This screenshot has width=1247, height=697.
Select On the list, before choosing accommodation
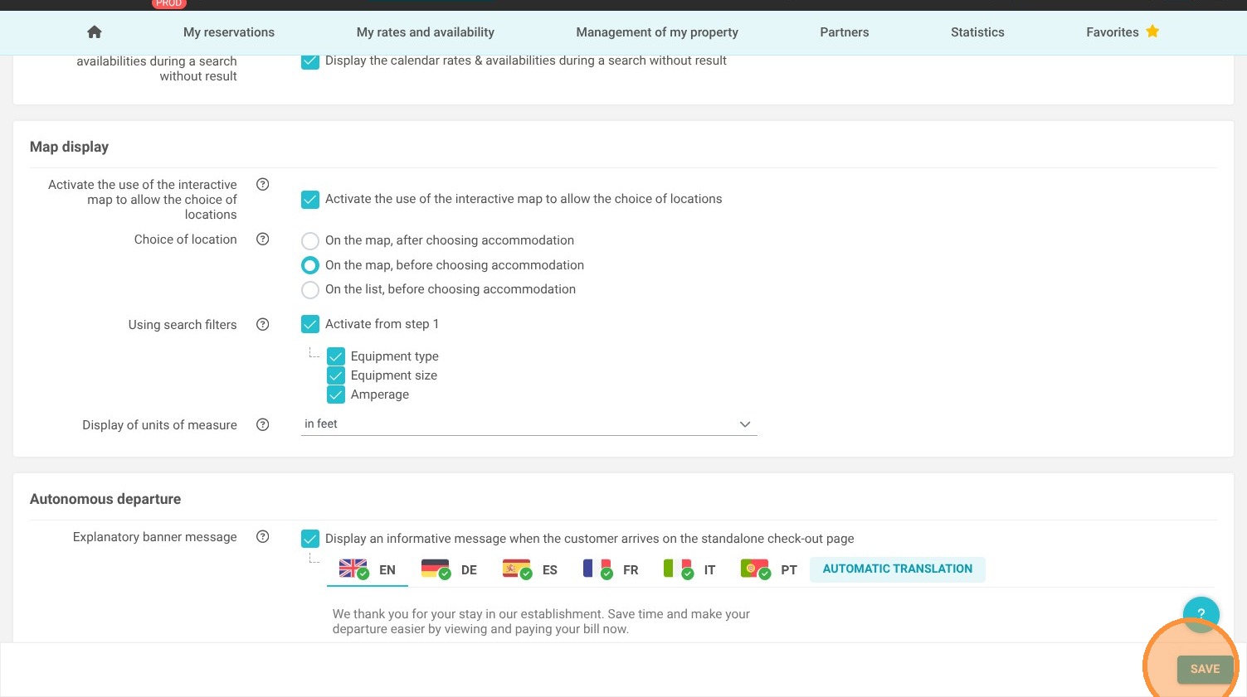(310, 290)
